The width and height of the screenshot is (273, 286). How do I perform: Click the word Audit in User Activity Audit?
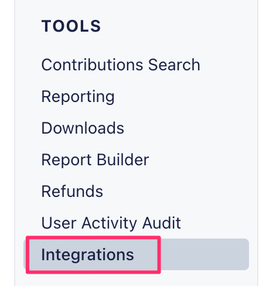[162, 223]
